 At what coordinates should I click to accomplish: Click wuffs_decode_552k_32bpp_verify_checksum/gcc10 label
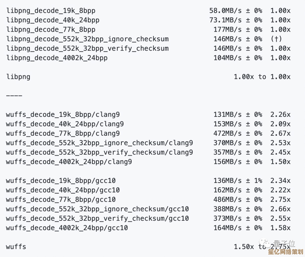[x=97, y=218]
